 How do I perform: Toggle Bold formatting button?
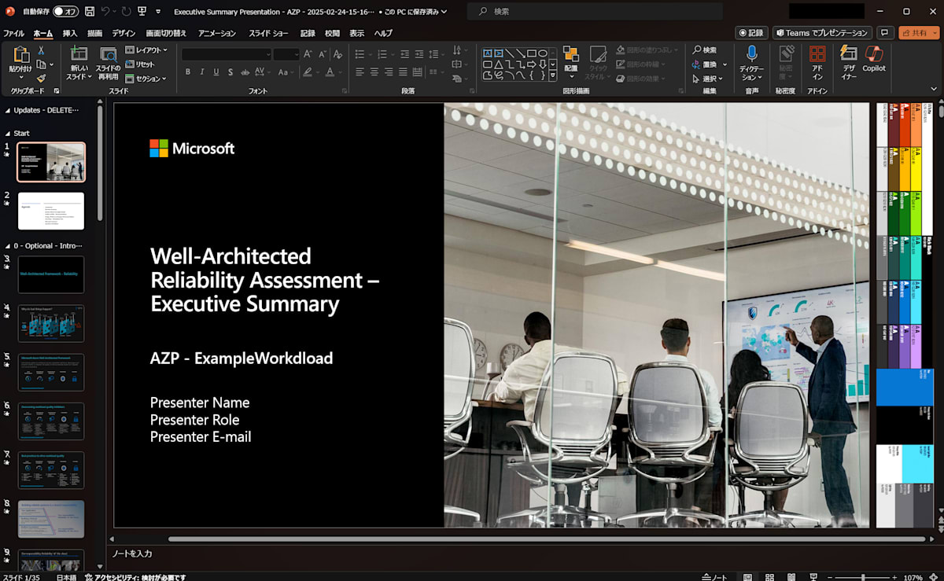(188, 72)
